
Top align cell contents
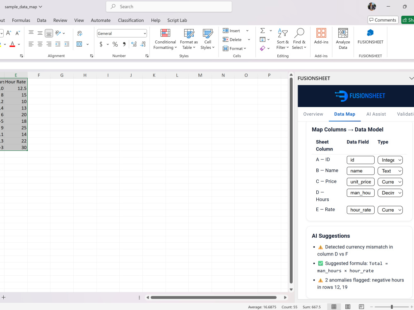click(31, 33)
